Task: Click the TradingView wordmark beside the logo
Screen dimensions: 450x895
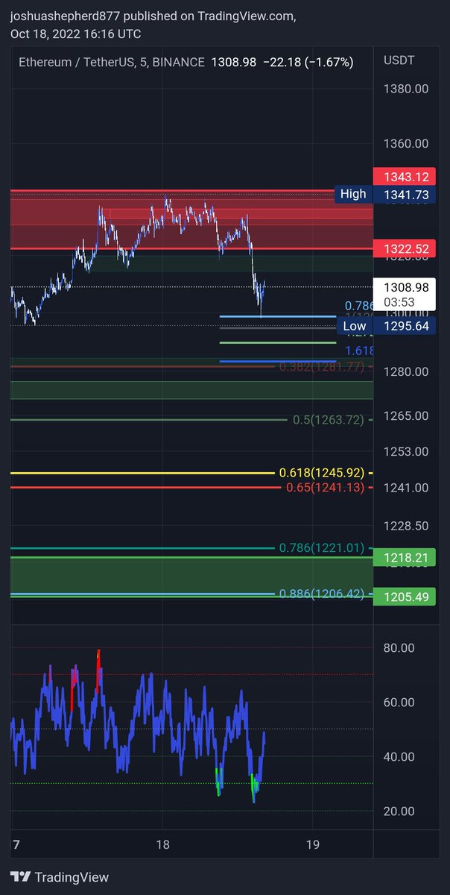Action: [x=72, y=877]
